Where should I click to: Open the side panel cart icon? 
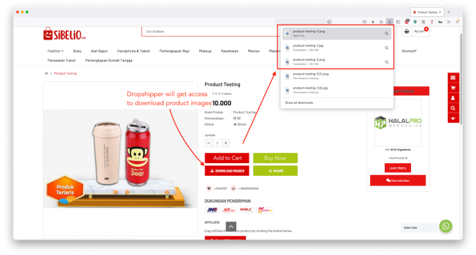pos(453,88)
